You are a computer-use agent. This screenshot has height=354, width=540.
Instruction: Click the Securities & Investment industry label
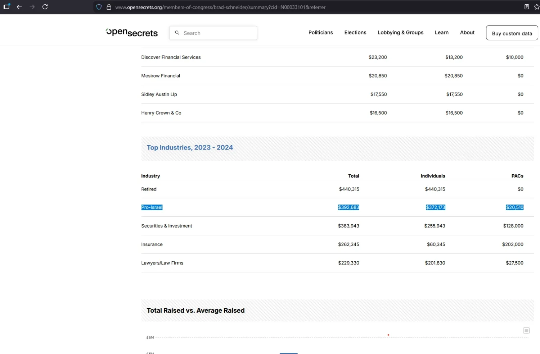[x=167, y=226]
